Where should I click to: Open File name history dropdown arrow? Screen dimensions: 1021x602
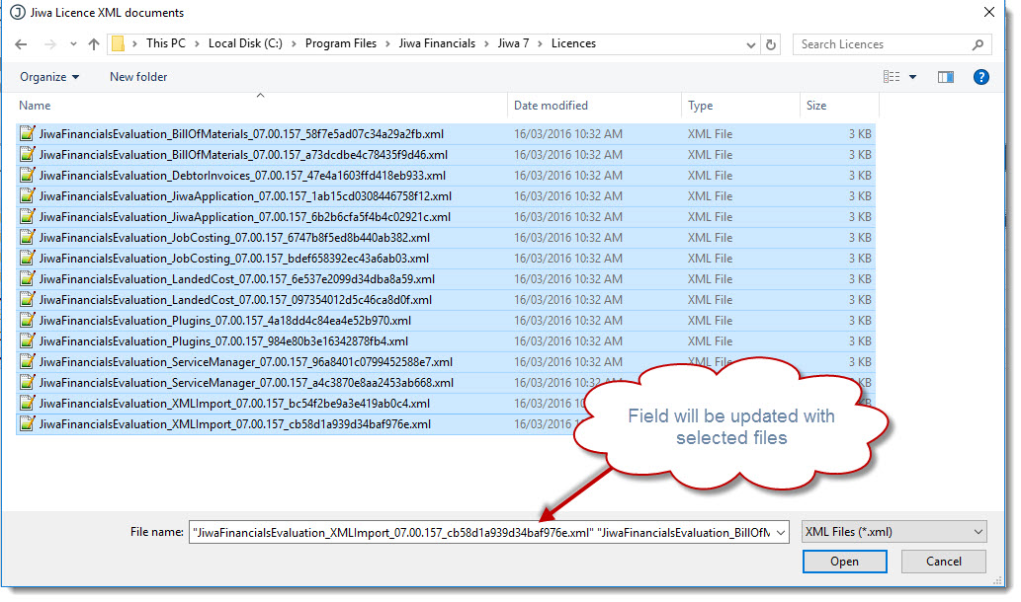point(781,533)
